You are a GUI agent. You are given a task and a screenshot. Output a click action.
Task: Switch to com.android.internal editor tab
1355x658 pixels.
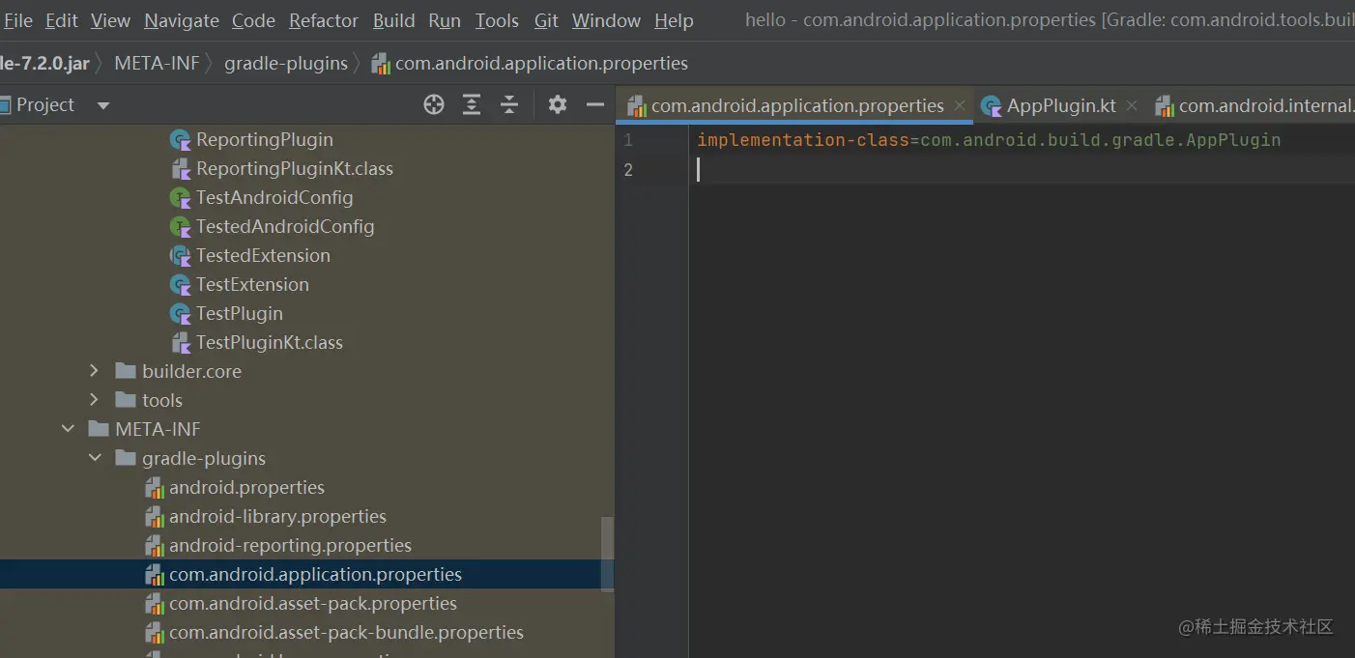(x=1254, y=105)
